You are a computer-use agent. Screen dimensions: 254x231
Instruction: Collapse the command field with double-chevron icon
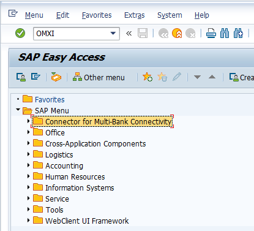coord(129,33)
